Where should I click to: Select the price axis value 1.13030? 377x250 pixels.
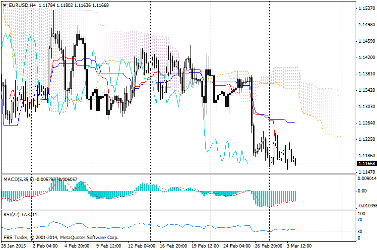click(367, 107)
